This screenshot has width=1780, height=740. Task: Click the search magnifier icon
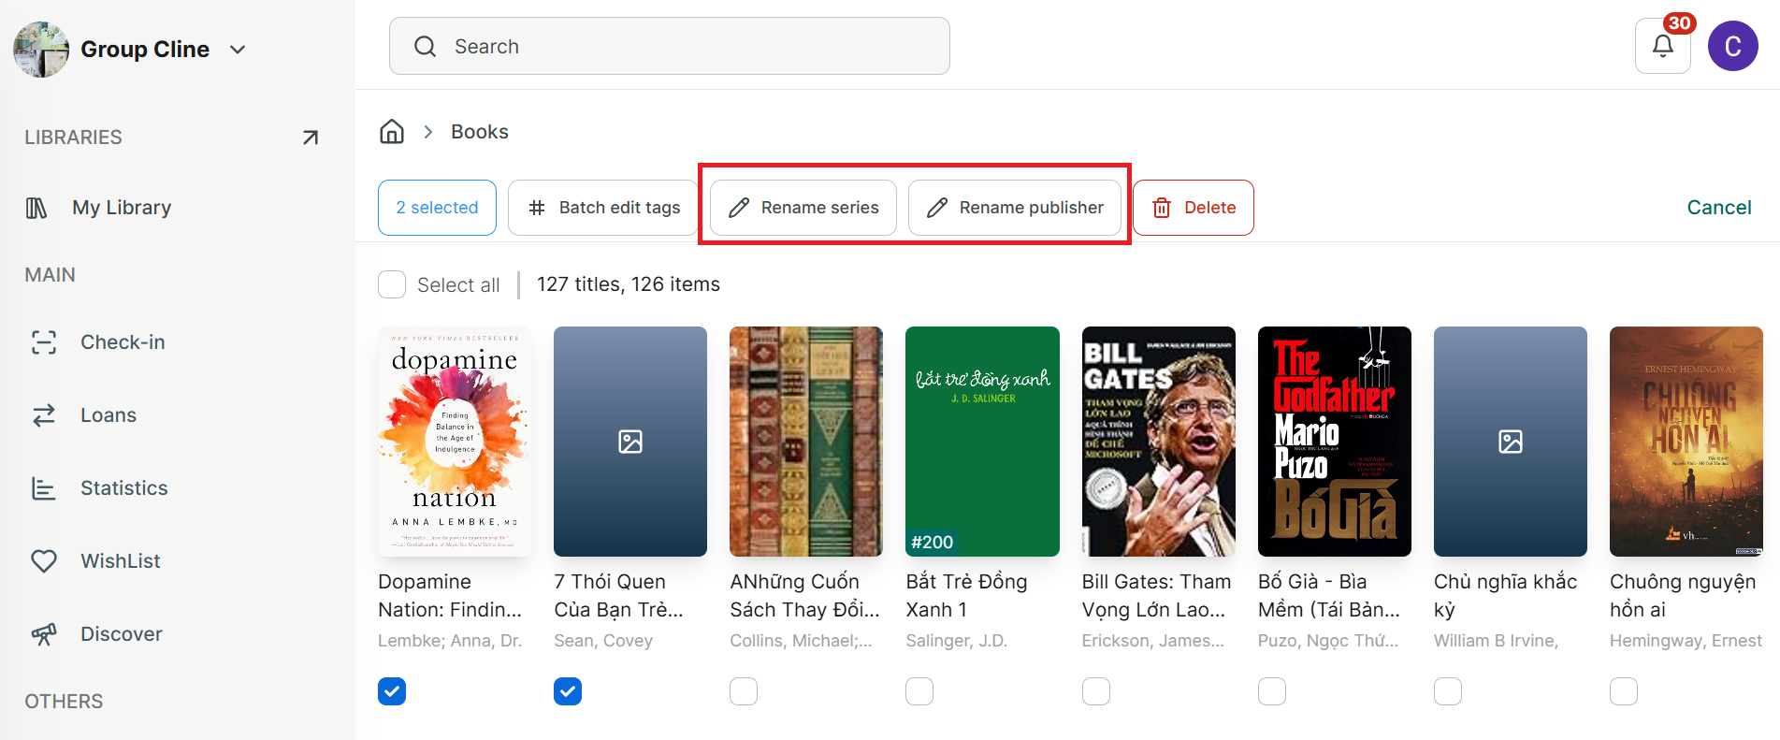tap(425, 47)
